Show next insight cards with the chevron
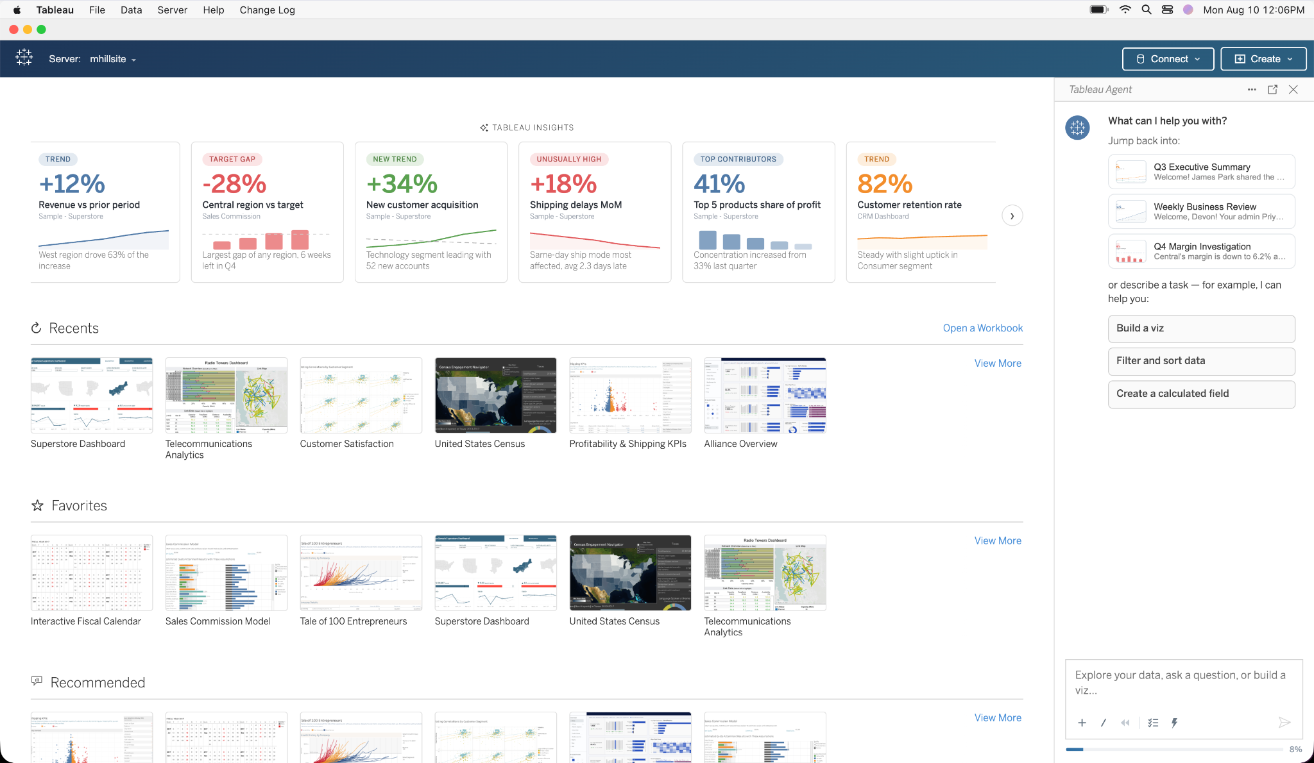1314x763 pixels. [x=1012, y=216]
